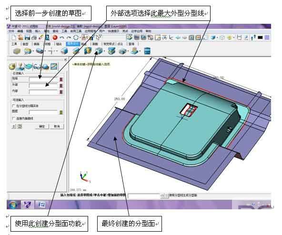Screen dimensions: 282x235
Task: Select the highlighted blue mold design tab
Action: tap(73, 44)
